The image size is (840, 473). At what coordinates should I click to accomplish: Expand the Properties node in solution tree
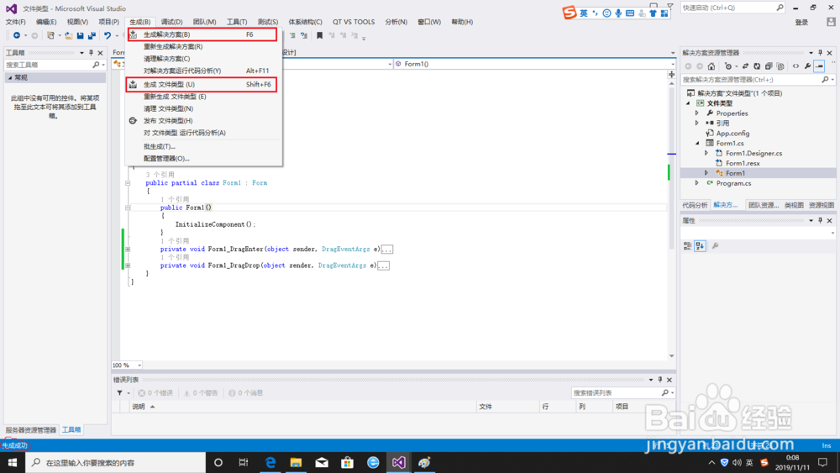(697, 113)
